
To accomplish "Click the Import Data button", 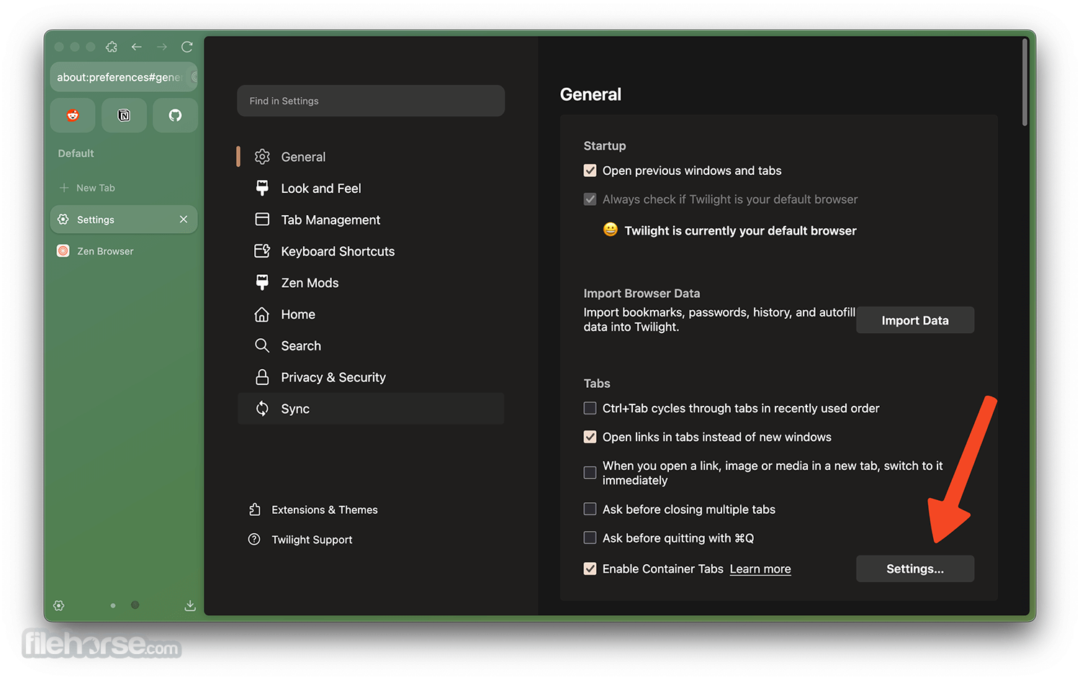I will (x=915, y=320).
